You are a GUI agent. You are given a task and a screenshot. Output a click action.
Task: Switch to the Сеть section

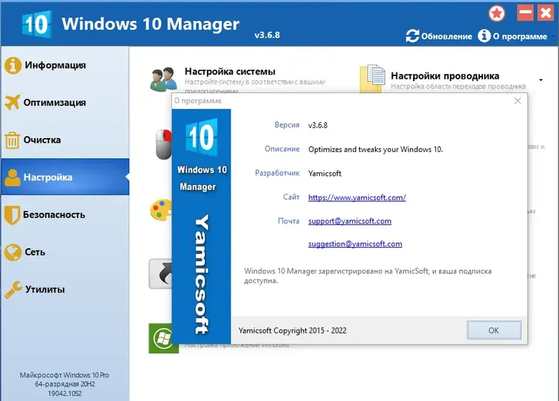coord(65,252)
